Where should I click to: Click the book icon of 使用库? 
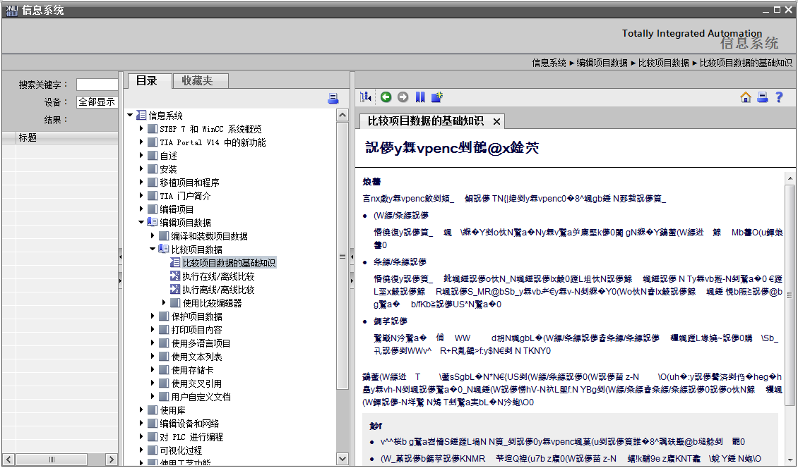click(x=152, y=409)
